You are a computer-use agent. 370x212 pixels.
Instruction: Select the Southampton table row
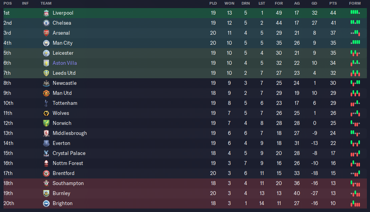click(185, 183)
